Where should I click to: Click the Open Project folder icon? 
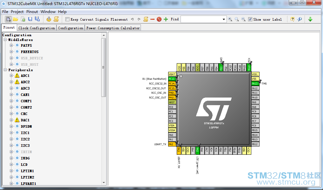coord(16,19)
